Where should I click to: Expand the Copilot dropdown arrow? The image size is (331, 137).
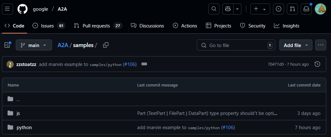tap(237, 9)
